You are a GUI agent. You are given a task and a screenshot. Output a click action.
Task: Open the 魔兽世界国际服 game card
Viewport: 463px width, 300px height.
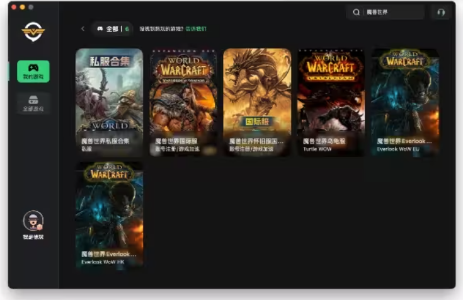click(x=183, y=102)
